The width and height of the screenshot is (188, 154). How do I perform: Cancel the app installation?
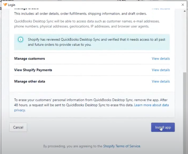pyautogui.click(x=18, y=127)
